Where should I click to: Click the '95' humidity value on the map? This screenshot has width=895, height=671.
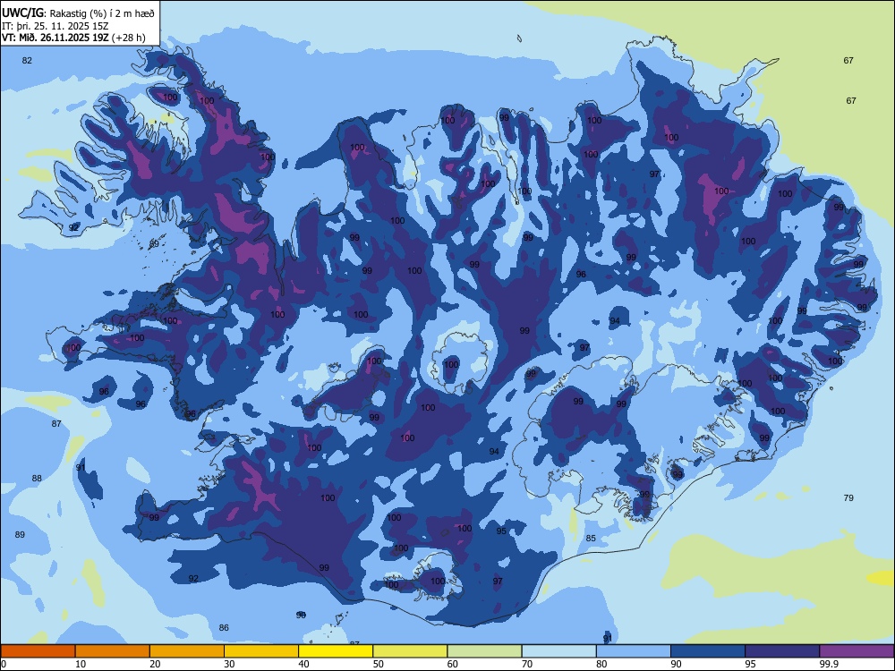tap(501, 531)
